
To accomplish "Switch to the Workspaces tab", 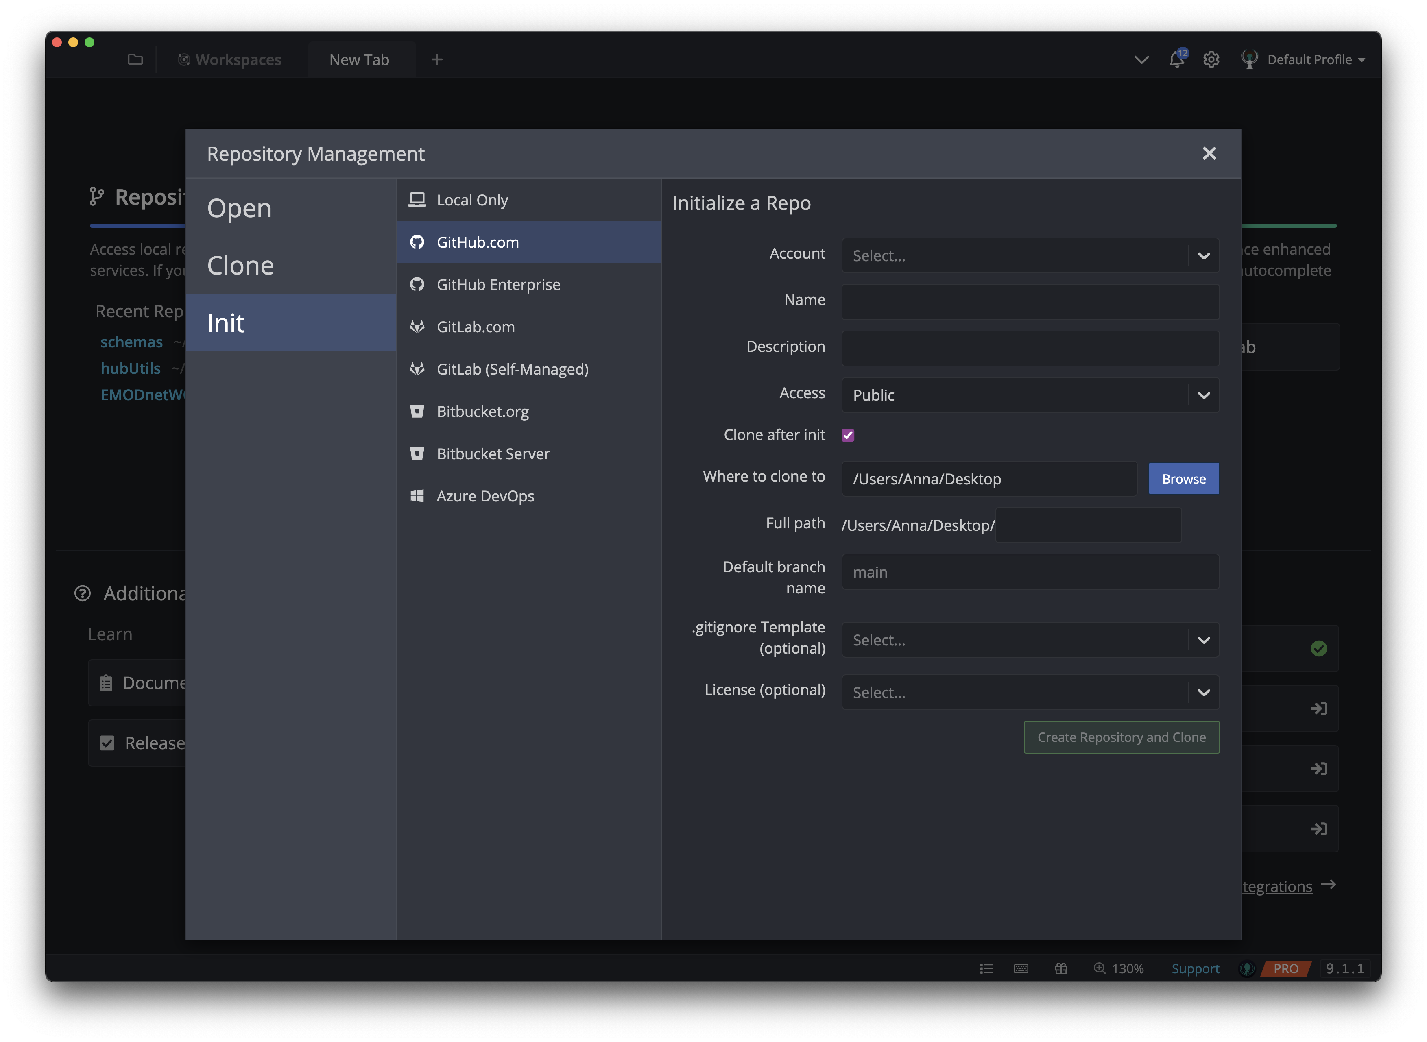I will [230, 59].
